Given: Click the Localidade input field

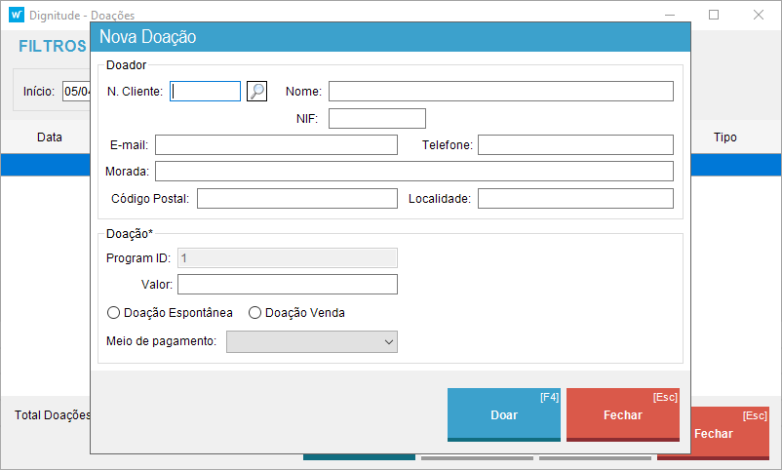Looking at the screenshot, I should pyautogui.click(x=575, y=199).
